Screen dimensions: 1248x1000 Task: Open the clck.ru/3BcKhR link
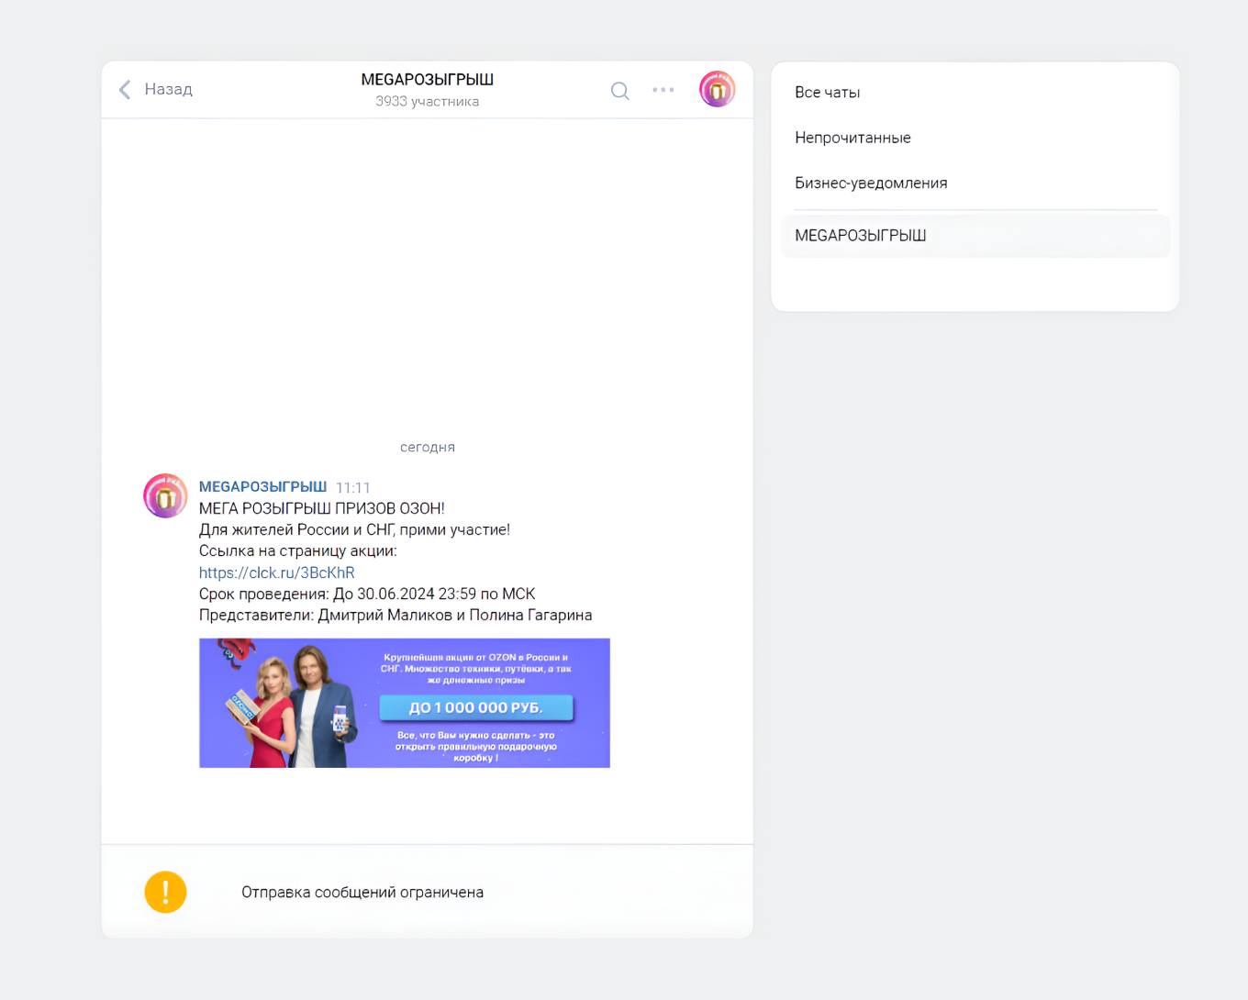(277, 572)
